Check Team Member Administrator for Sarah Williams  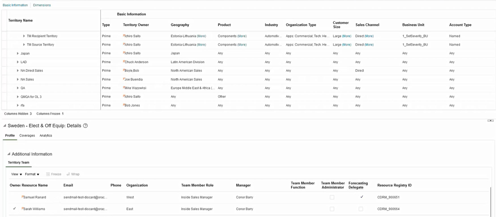332,209
